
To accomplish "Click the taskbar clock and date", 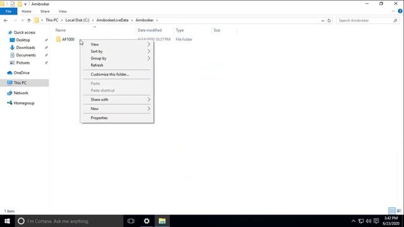I will click(391, 221).
